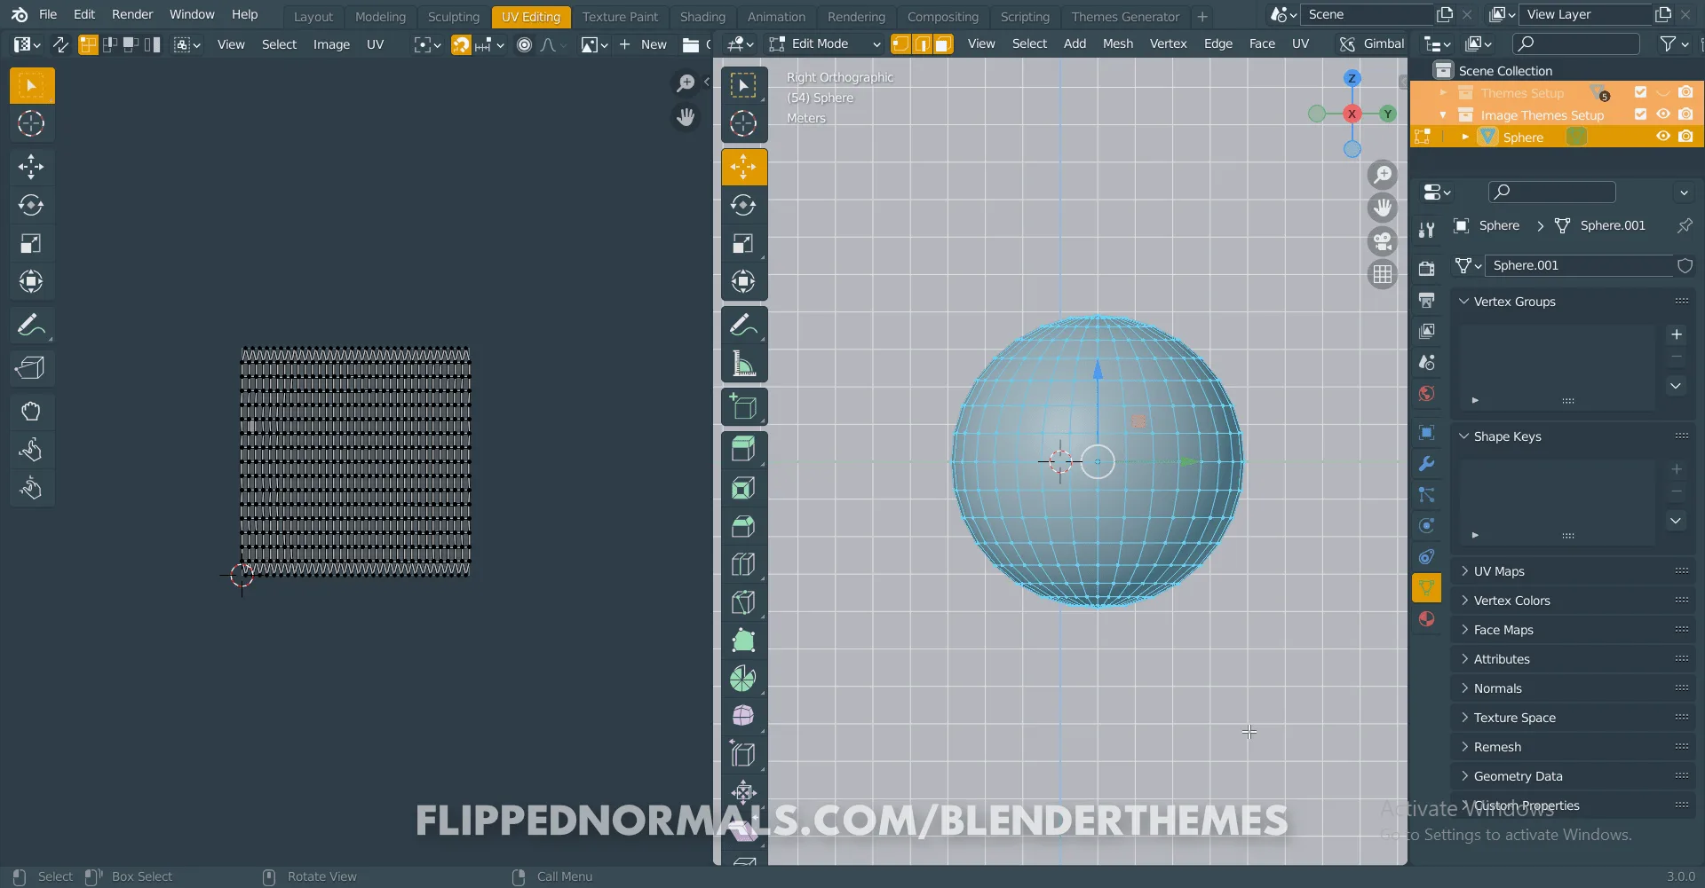Select the Inset Faces tool
The image size is (1705, 888).
(x=744, y=488)
